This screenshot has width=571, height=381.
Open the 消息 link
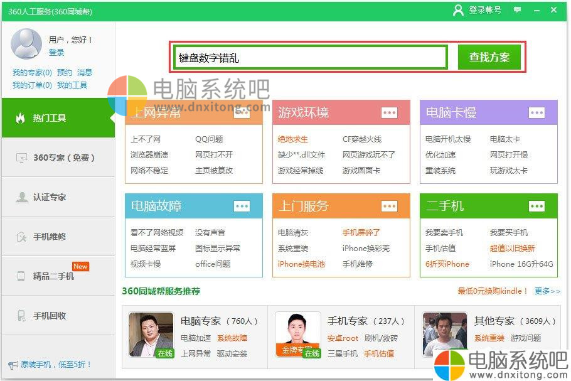point(85,72)
